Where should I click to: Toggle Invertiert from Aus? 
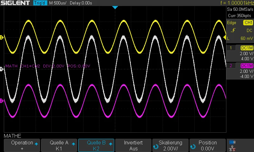point(133,146)
